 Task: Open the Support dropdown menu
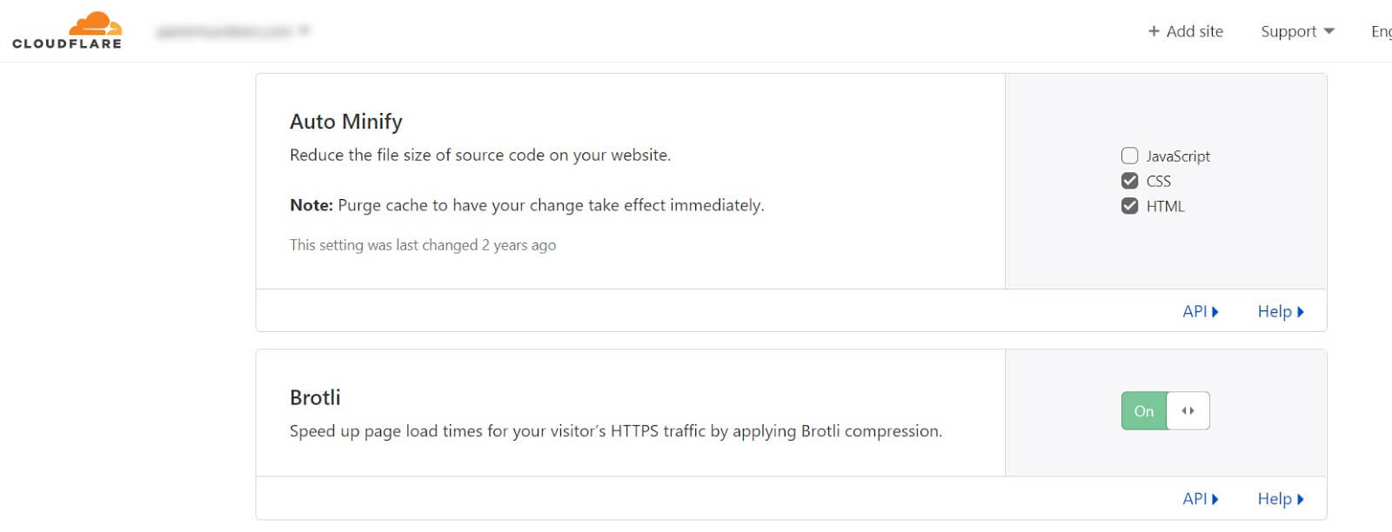pos(1297,31)
